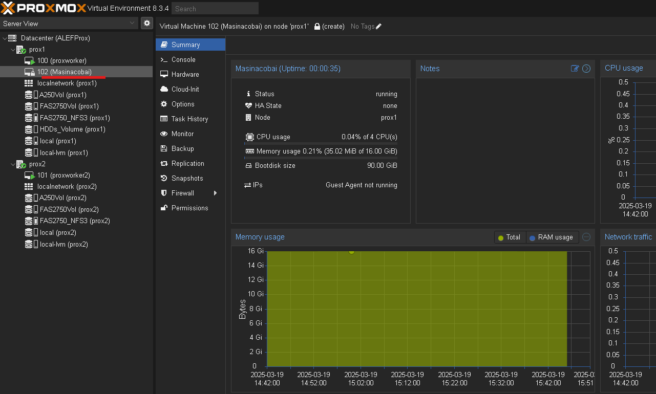
Task: Click the CPU usage chart title
Action: tap(624, 68)
